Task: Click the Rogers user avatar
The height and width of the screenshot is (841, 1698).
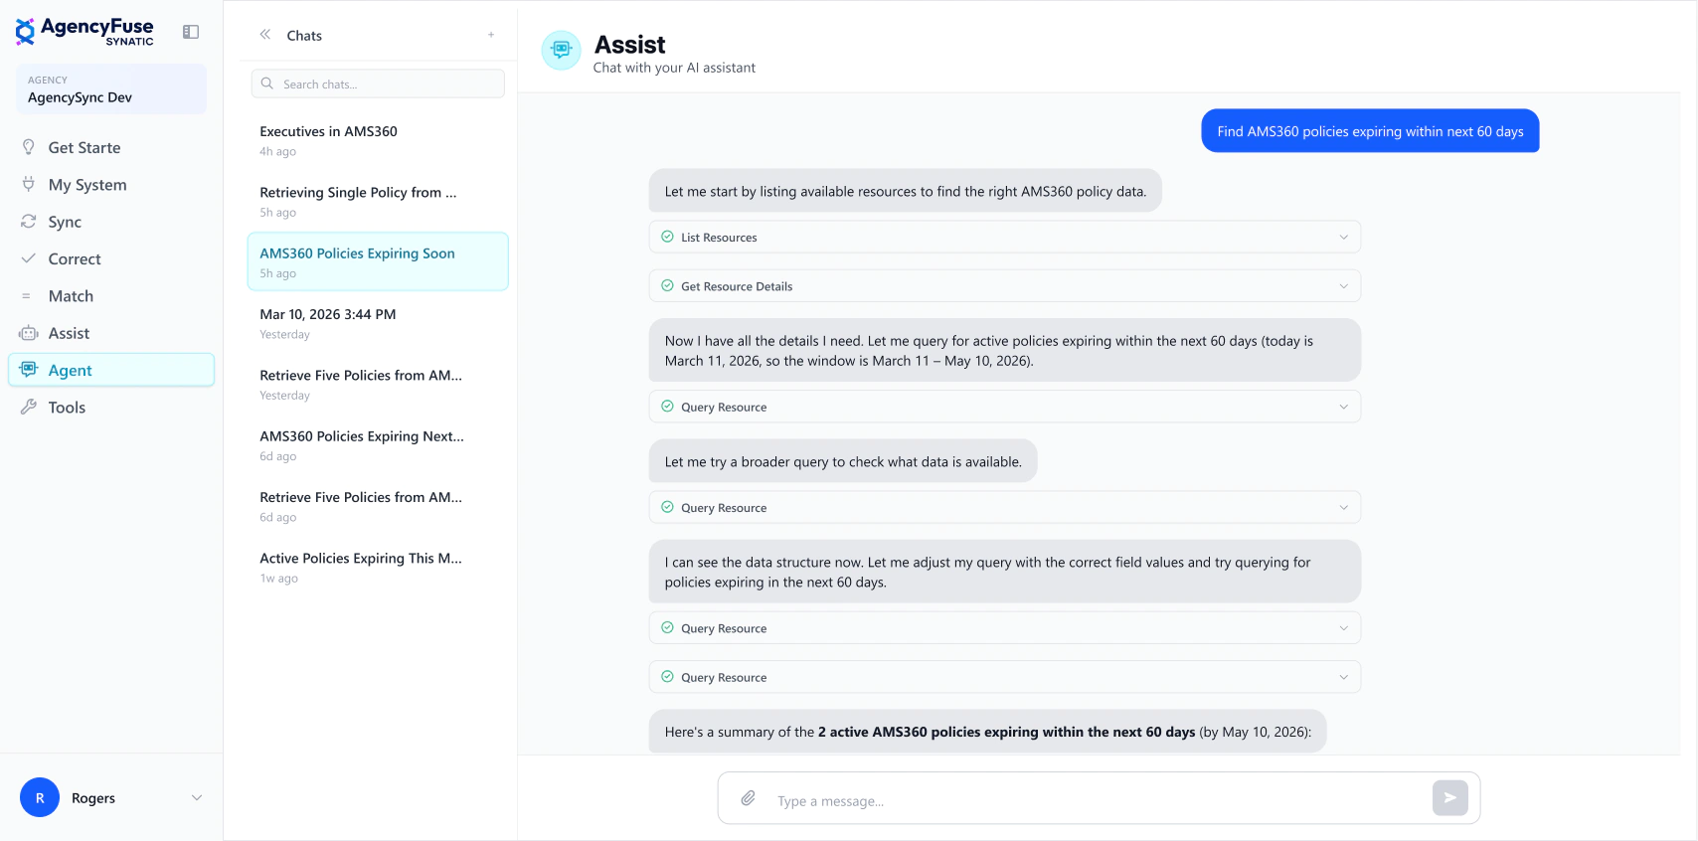Action: 40,797
